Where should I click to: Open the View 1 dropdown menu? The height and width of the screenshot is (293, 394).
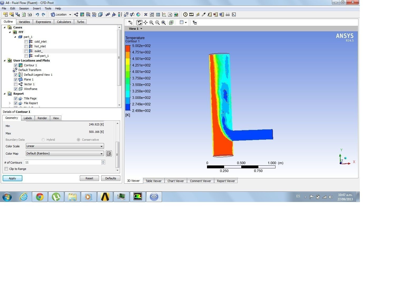click(136, 29)
